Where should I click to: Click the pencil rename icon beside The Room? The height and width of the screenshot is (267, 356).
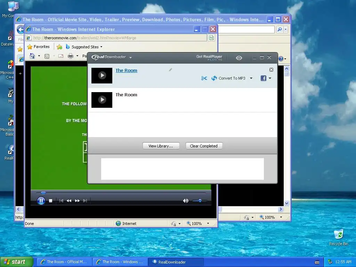coord(170,70)
